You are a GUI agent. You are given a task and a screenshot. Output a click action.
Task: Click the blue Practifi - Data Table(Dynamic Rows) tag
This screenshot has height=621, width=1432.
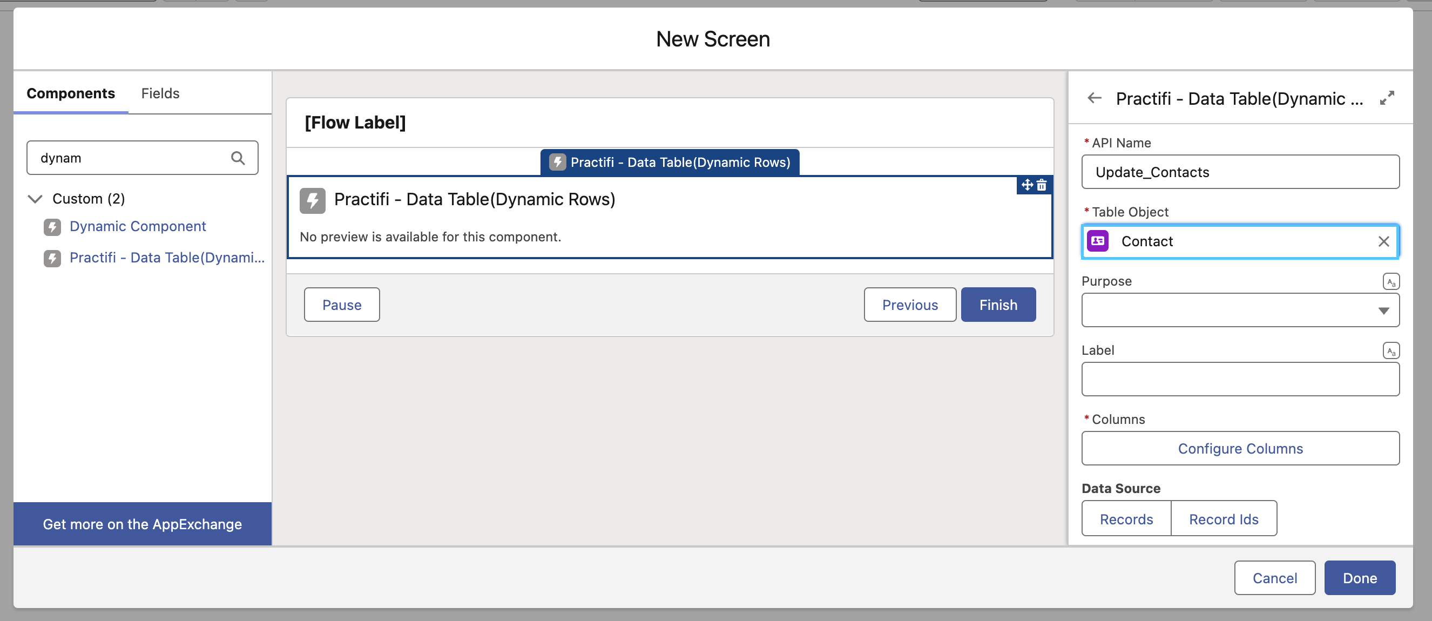[x=670, y=163]
